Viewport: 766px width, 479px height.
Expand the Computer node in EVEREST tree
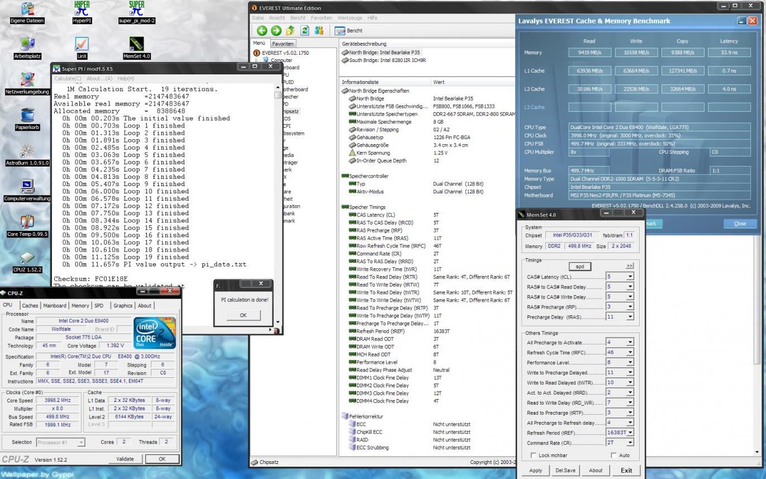[x=256, y=60]
